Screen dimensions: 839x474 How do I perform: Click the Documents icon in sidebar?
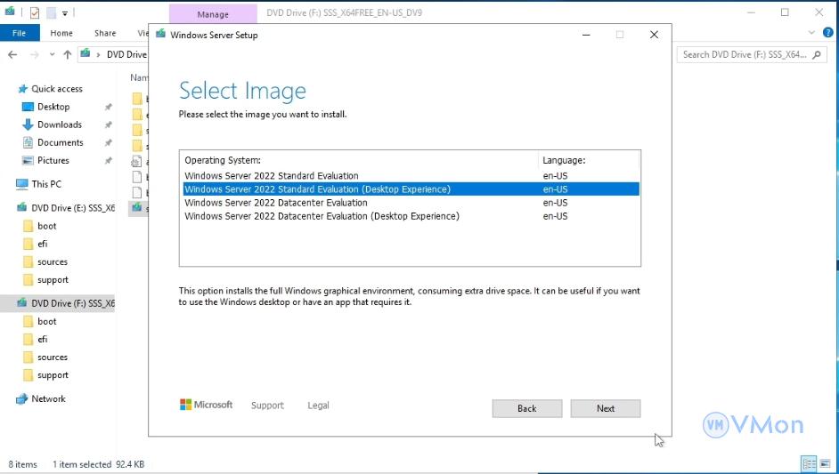(28, 142)
